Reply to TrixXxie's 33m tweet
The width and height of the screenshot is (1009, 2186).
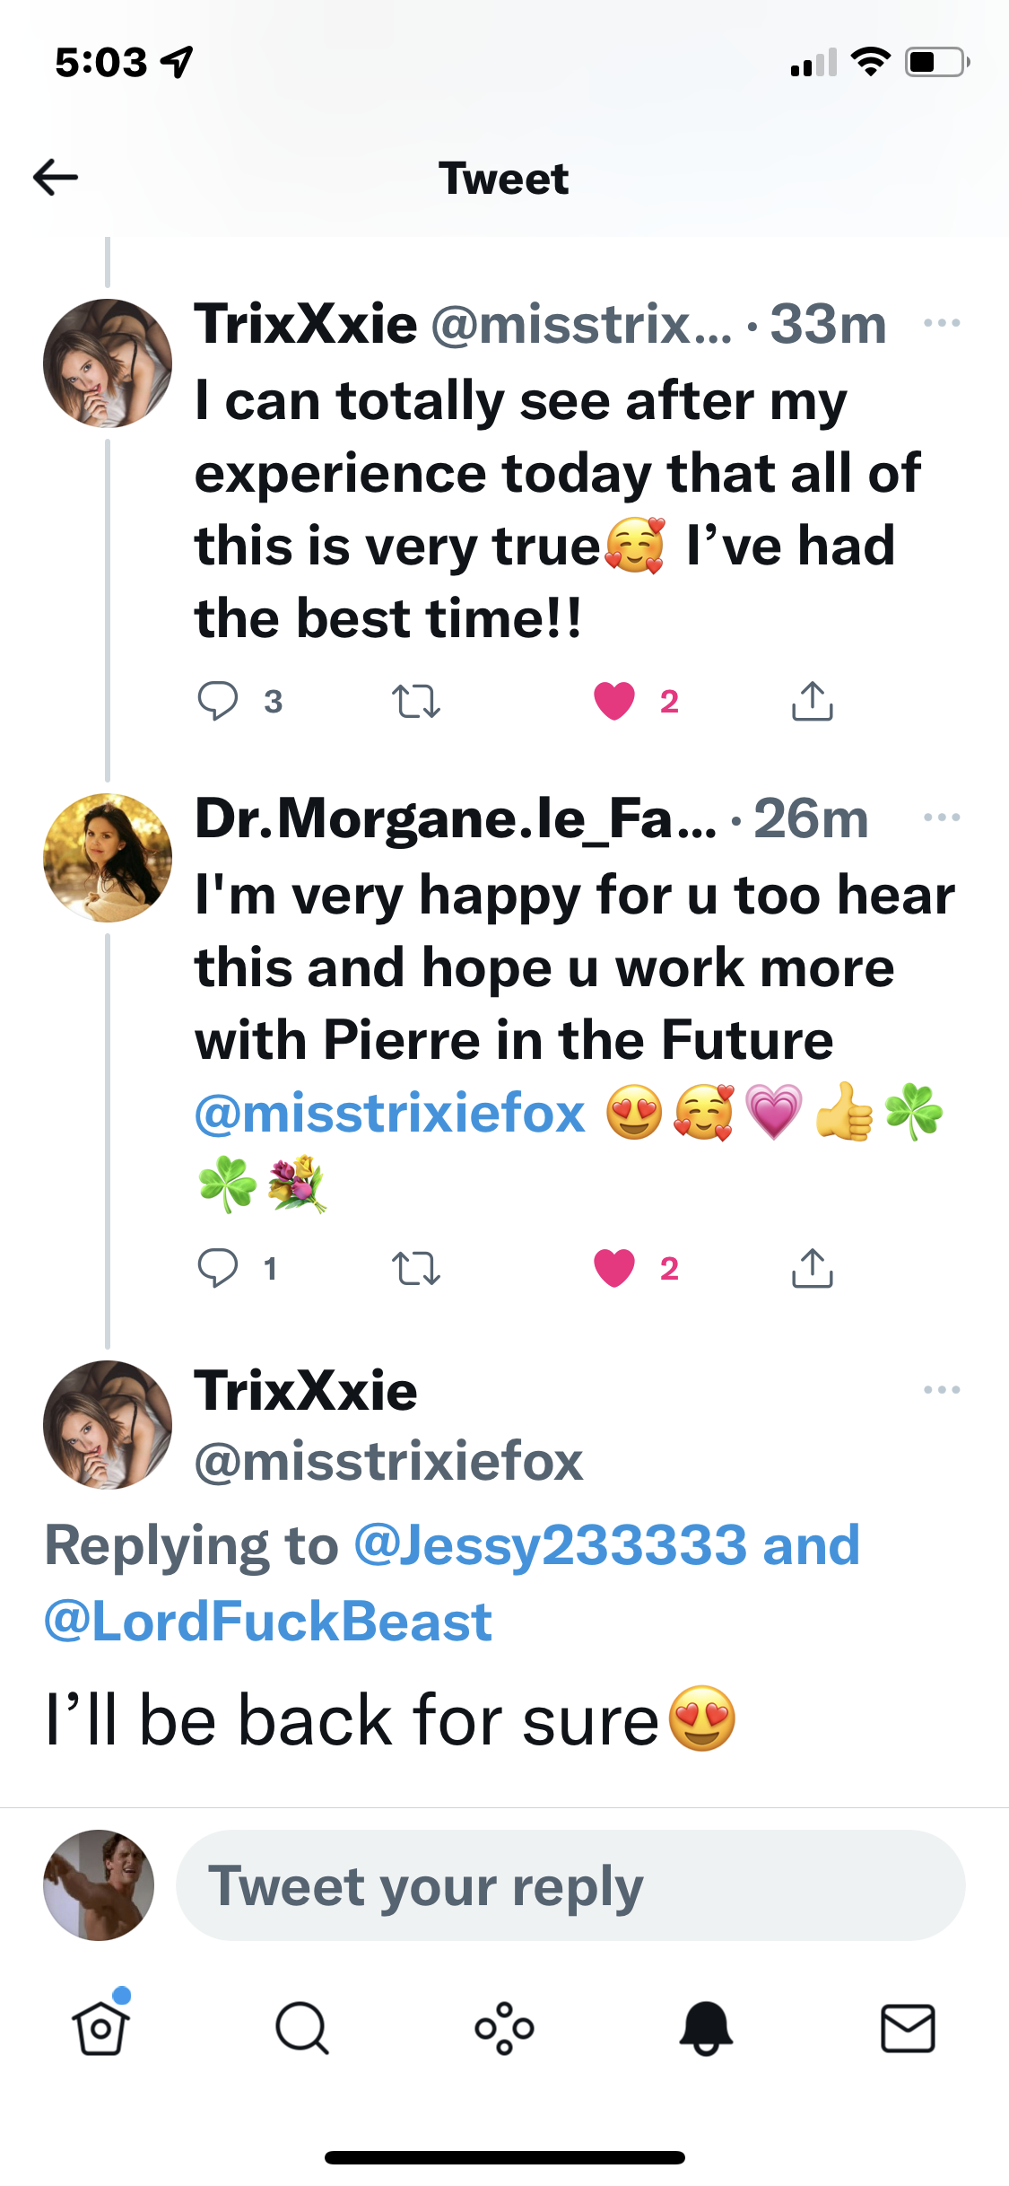[x=218, y=701]
